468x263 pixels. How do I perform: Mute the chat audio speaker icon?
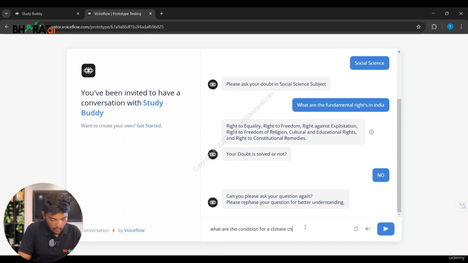click(x=368, y=229)
